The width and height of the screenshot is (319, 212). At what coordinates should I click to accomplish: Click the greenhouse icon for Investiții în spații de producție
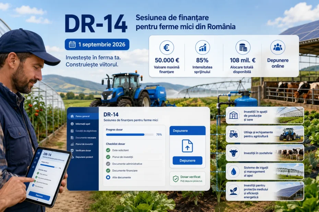(x=234, y=116)
